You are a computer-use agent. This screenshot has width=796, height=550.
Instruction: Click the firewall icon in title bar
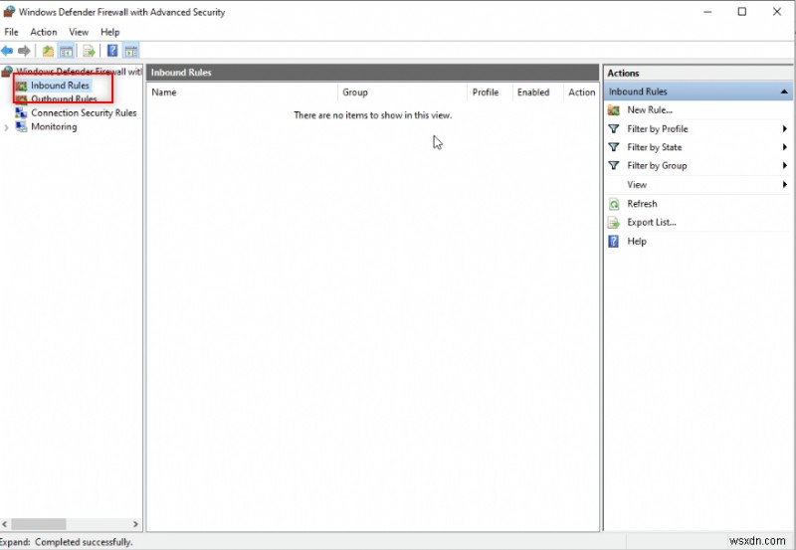[x=9, y=11]
